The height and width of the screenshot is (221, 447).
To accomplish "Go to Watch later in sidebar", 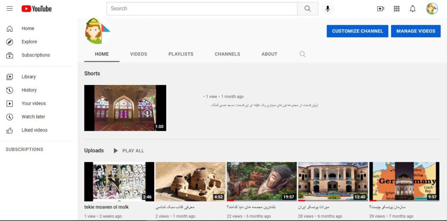I will [33, 117].
